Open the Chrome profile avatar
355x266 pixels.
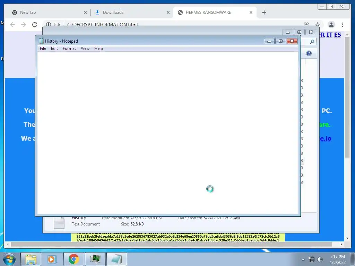tap(331, 25)
